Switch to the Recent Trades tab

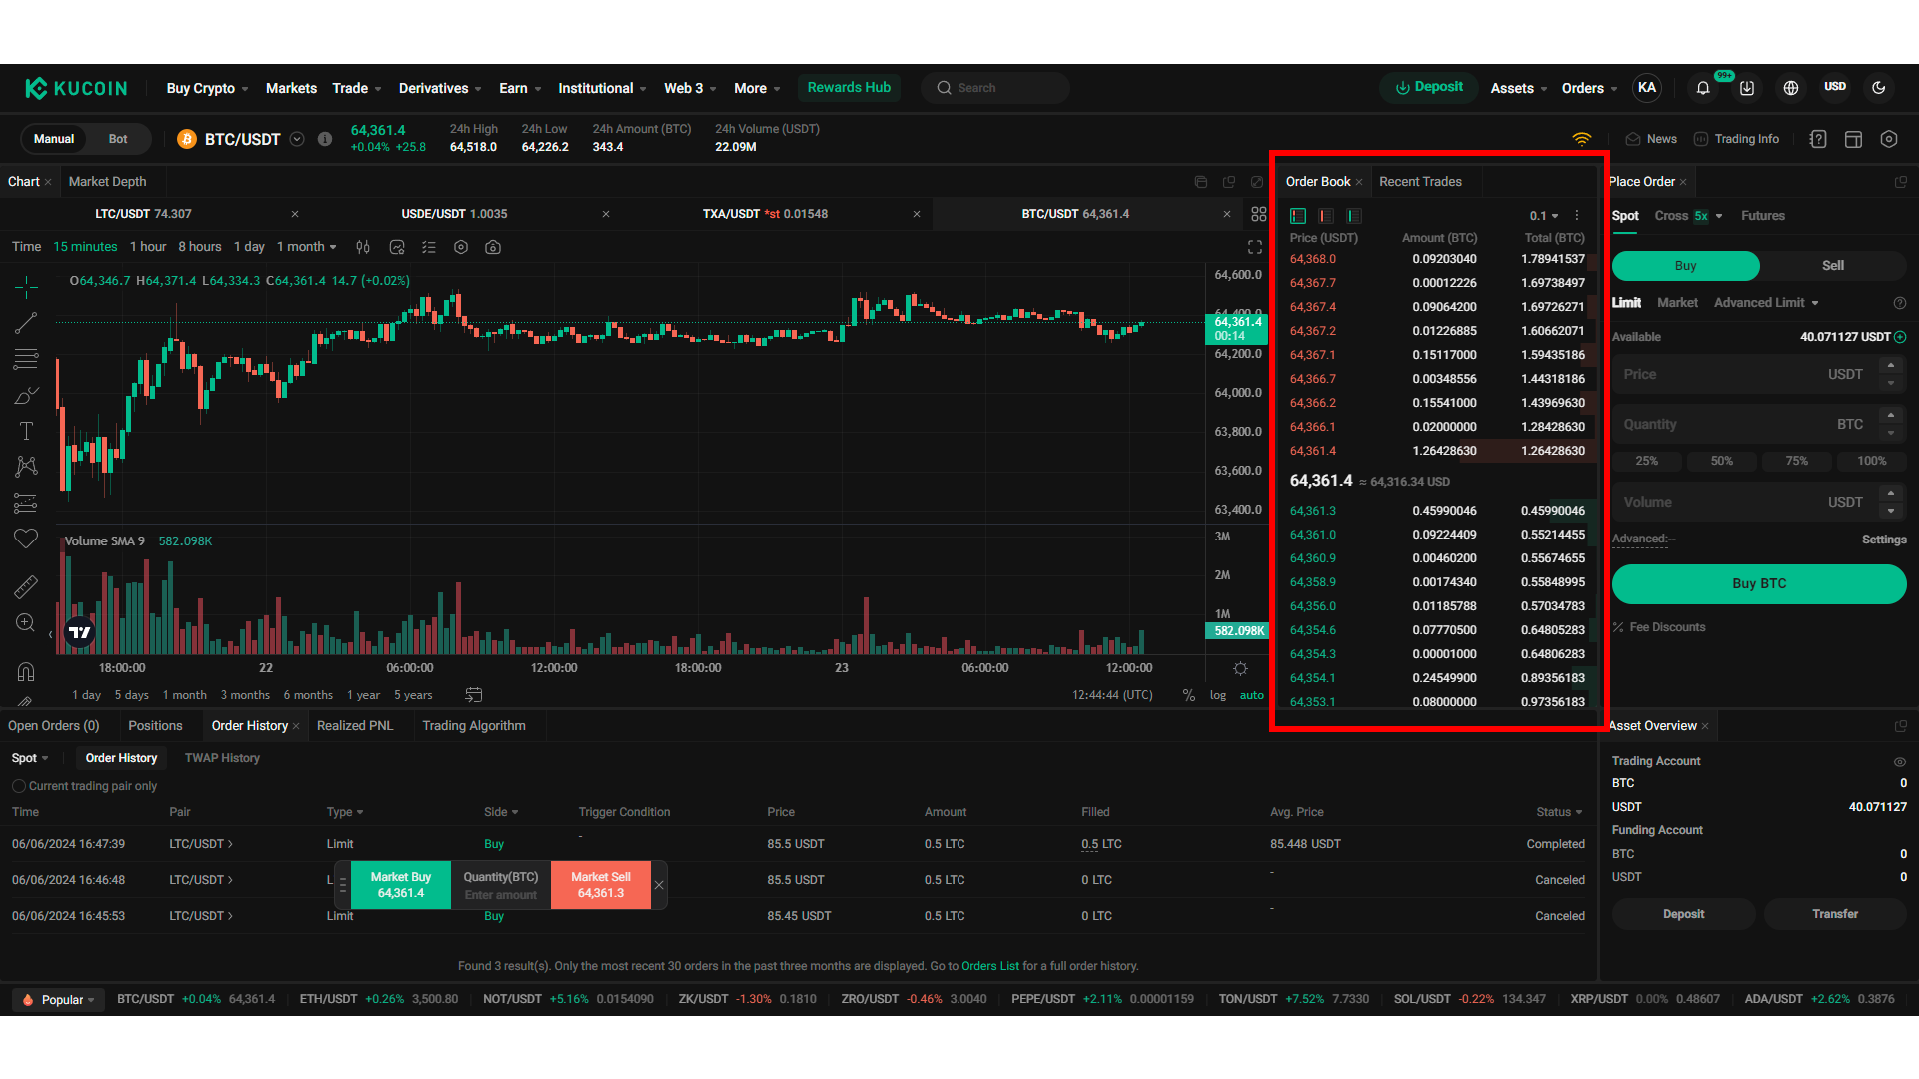(x=1420, y=181)
